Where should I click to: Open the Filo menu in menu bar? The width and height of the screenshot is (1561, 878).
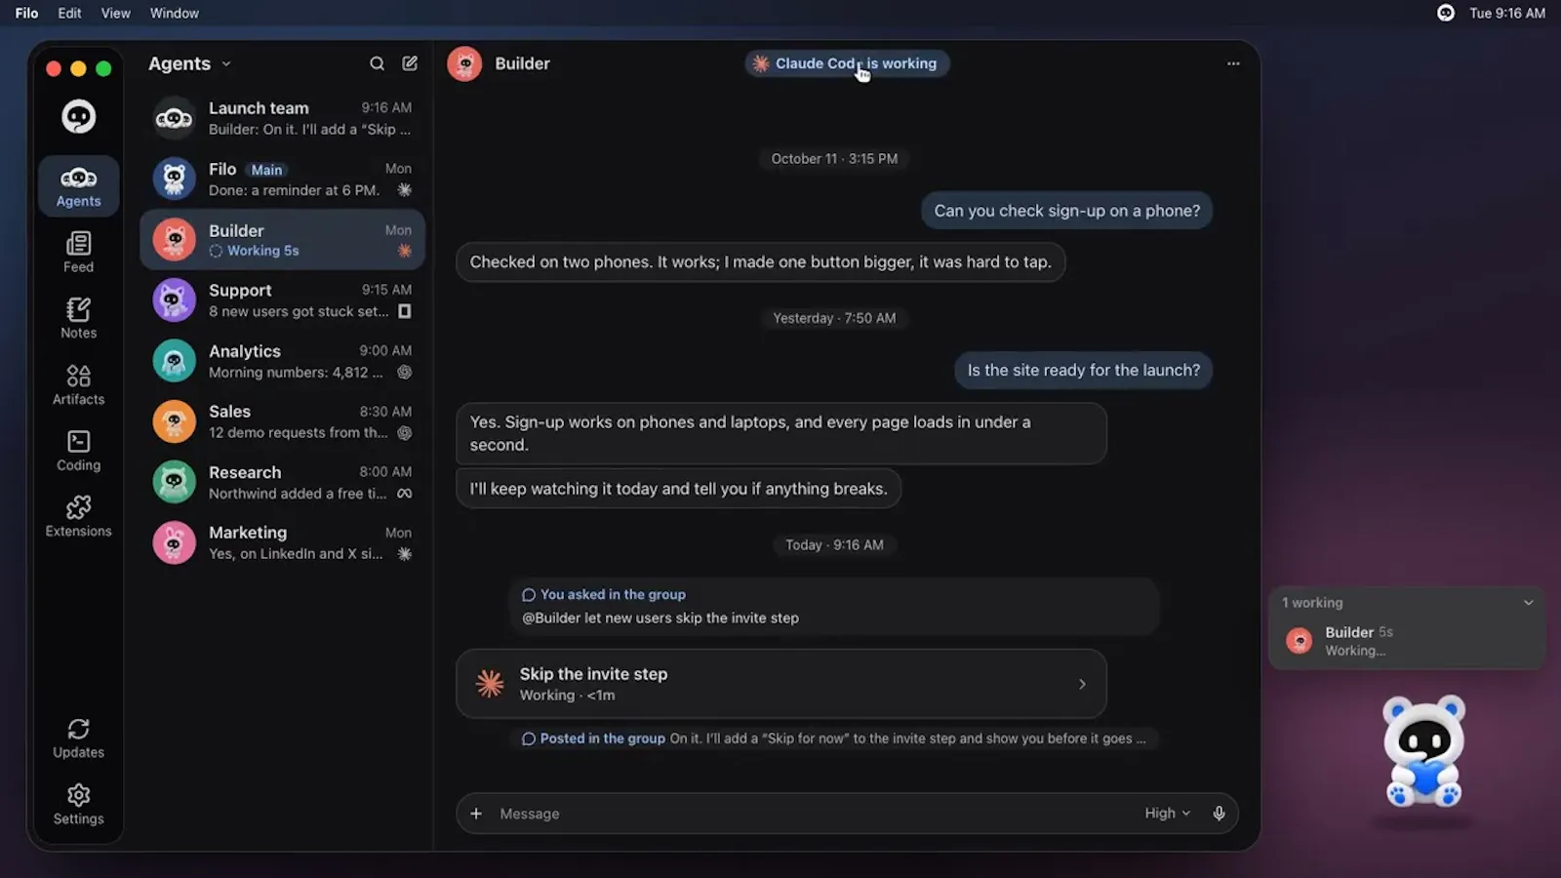pyautogui.click(x=26, y=13)
